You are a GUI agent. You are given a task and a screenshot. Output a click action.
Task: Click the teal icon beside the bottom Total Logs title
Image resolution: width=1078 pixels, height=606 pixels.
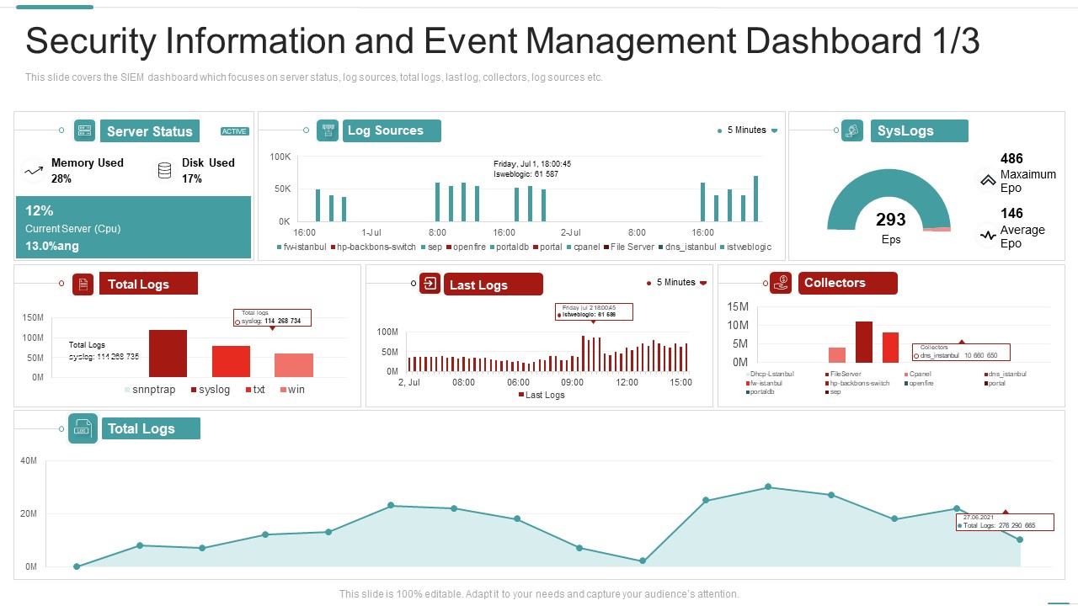(83, 428)
